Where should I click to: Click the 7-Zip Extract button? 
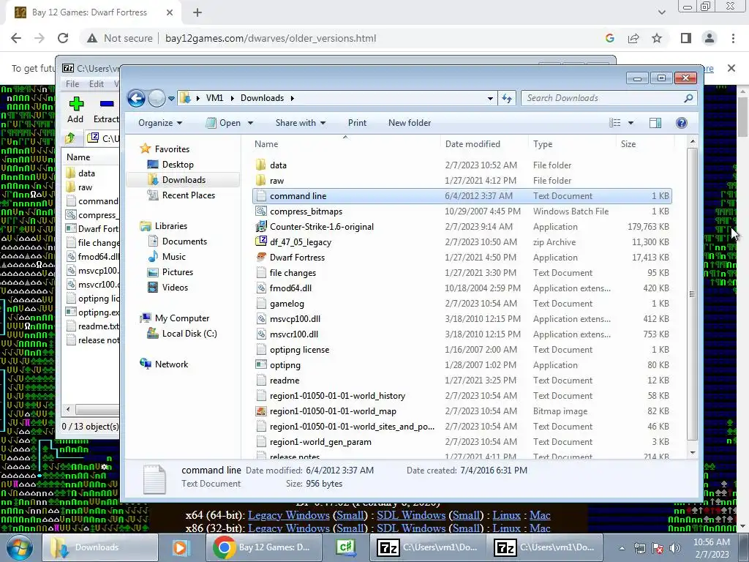[x=106, y=110]
